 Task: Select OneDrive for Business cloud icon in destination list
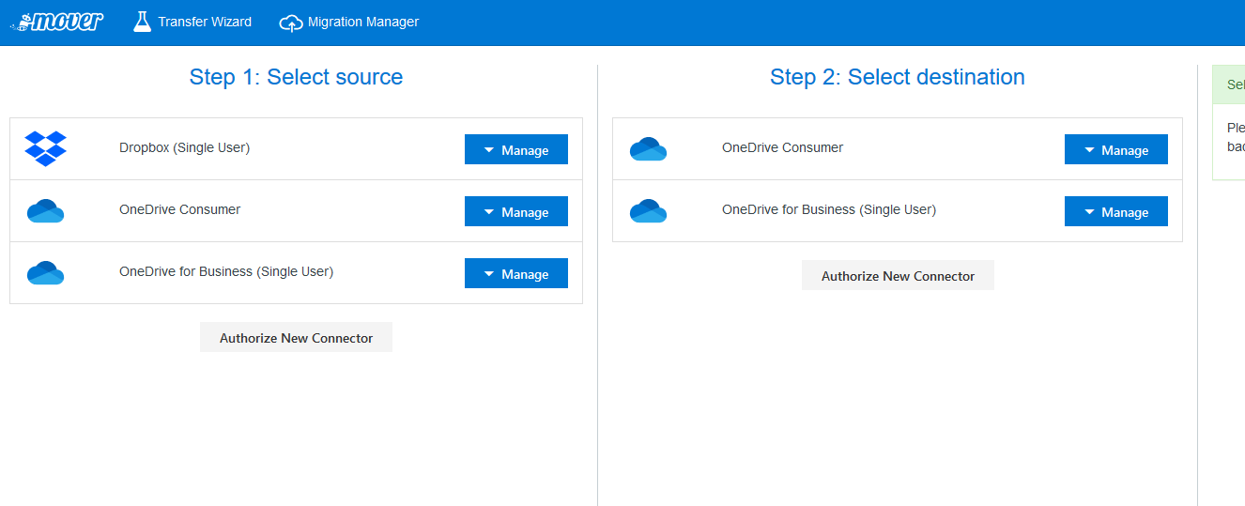tap(648, 210)
